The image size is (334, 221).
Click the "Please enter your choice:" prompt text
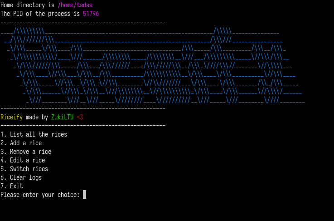[x=40, y=195]
